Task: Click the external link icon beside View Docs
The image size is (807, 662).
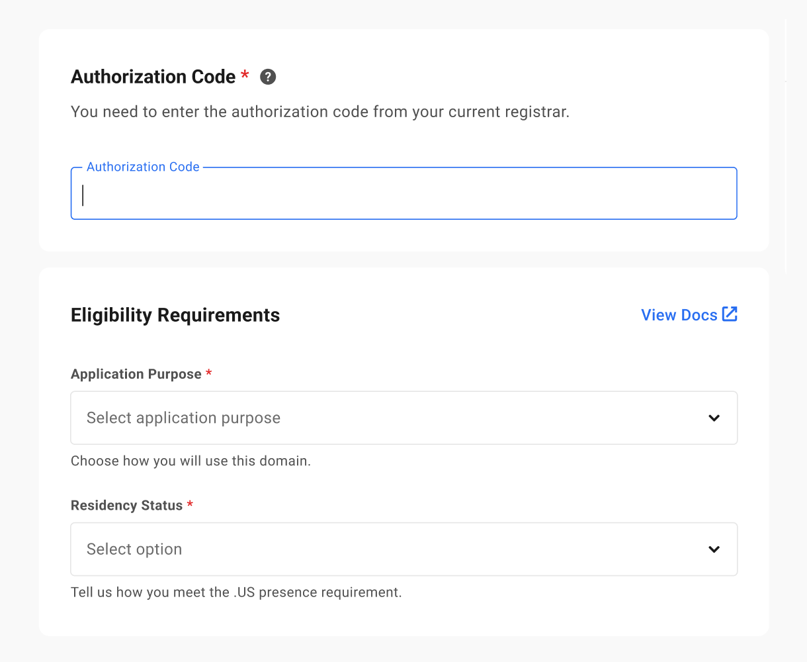Action: pos(730,314)
